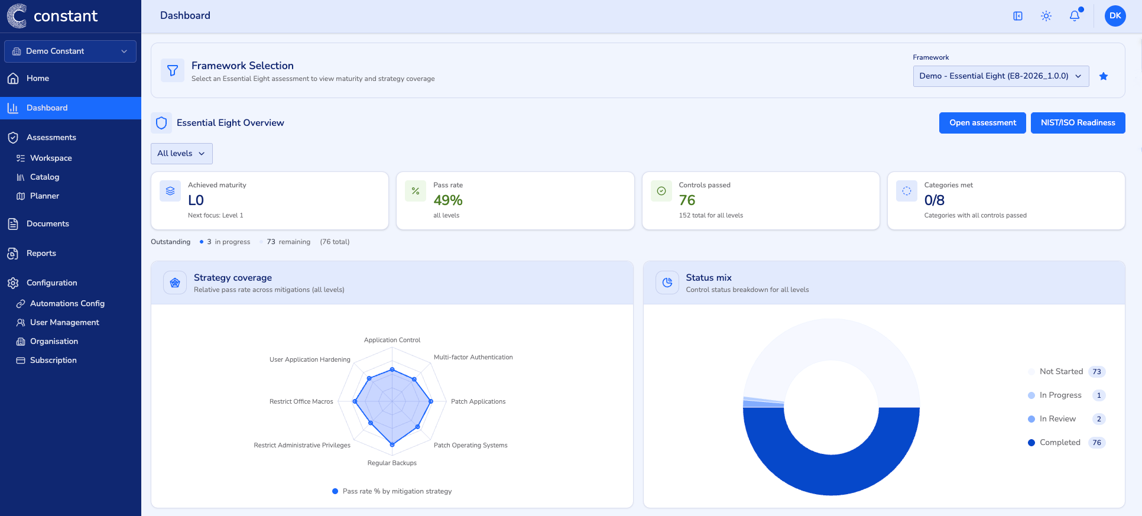The image size is (1142, 516).
Task: Collapse the sidebar panel icon
Action: (1018, 16)
